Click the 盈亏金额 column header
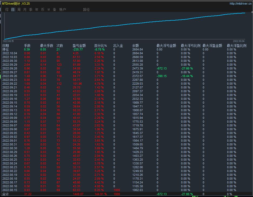253x197 pixels. tap(79, 46)
